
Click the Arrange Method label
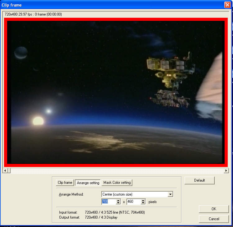pyautogui.click(x=71, y=194)
